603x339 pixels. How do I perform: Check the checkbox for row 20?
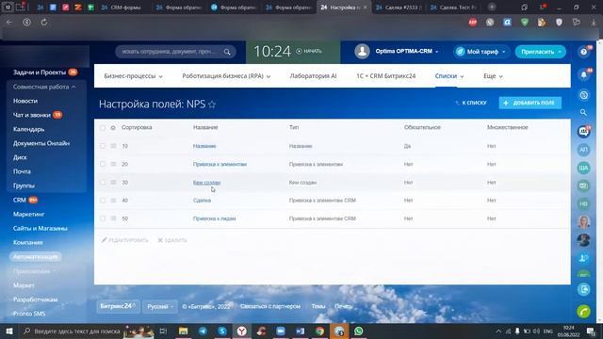(x=103, y=164)
